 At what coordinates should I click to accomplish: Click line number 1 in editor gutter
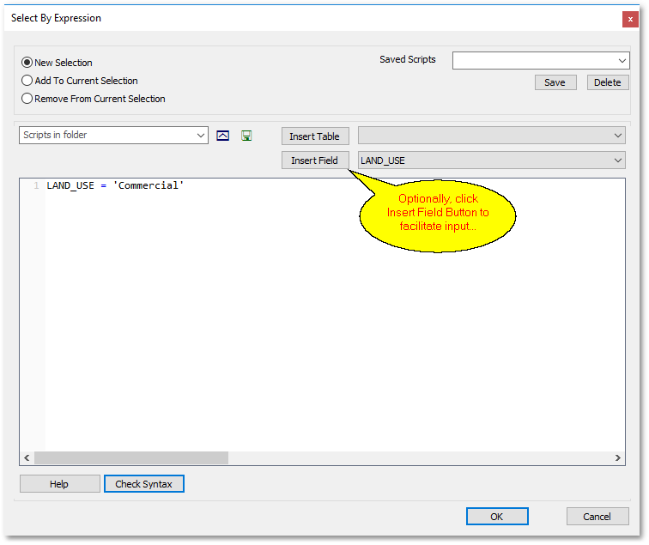pos(36,185)
